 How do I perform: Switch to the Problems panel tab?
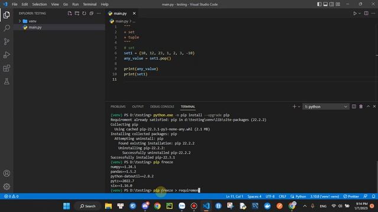pyautogui.click(x=118, y=107)
